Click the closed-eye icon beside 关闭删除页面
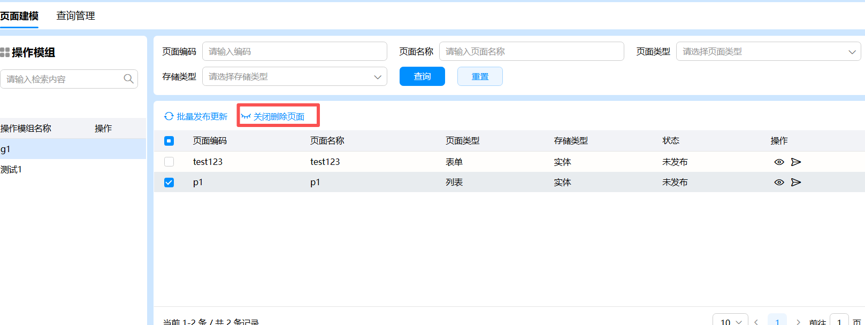The image size is (865, 325). point(246,116)
